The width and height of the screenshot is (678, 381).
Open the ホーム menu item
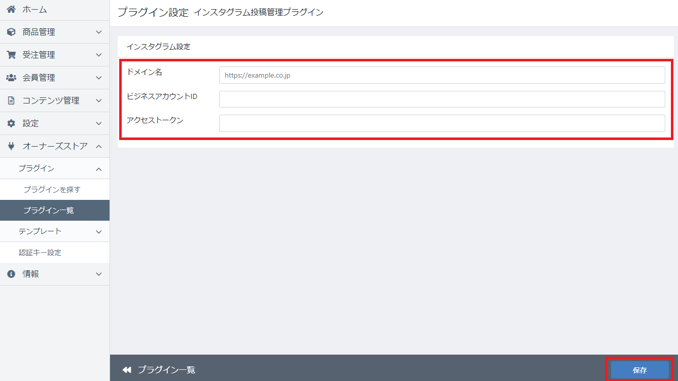(x=55, y=9)
